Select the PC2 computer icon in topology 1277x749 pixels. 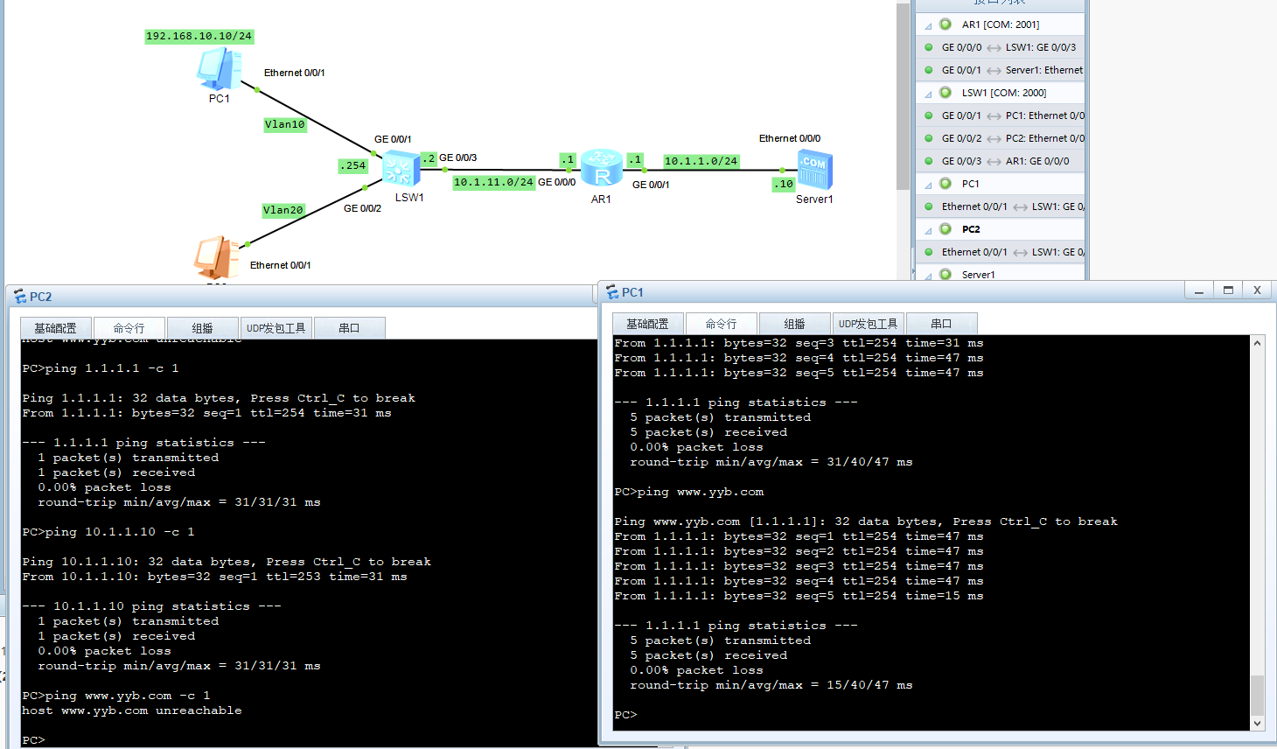pos(217,258)
